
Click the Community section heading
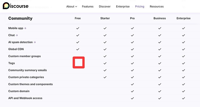point(20,18)
